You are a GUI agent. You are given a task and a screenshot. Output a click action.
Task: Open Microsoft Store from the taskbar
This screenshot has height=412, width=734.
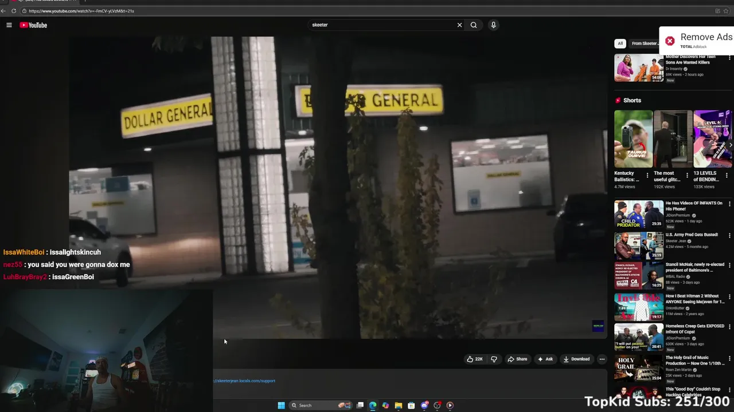411,405
